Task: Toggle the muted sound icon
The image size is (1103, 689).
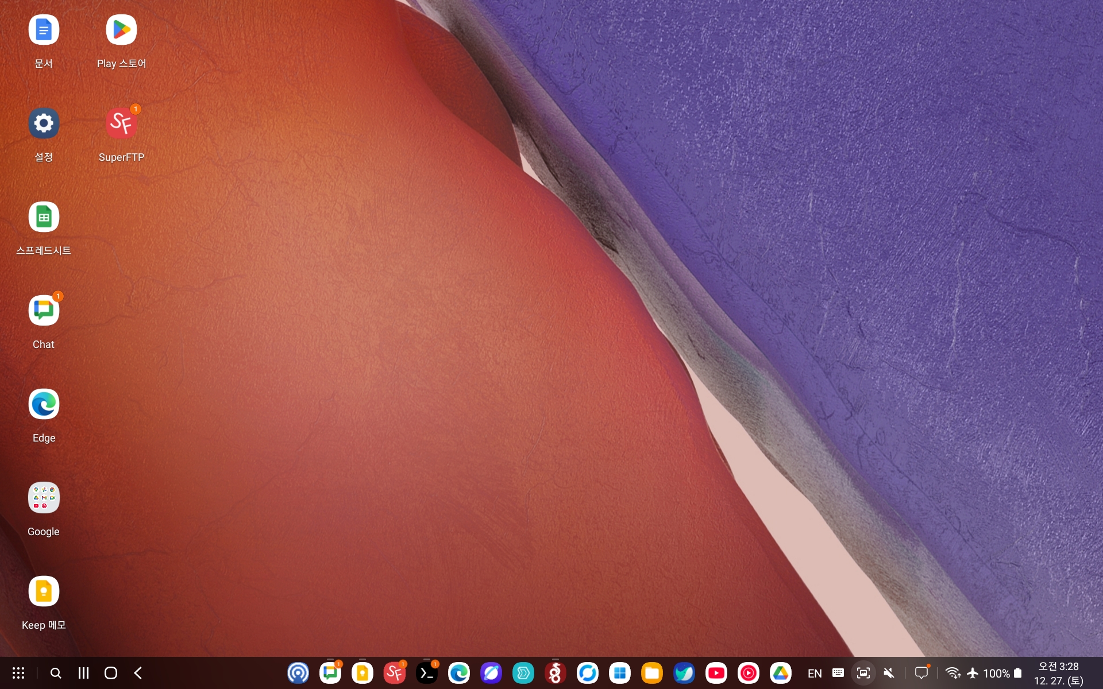Action: click(x=889, y=673)
